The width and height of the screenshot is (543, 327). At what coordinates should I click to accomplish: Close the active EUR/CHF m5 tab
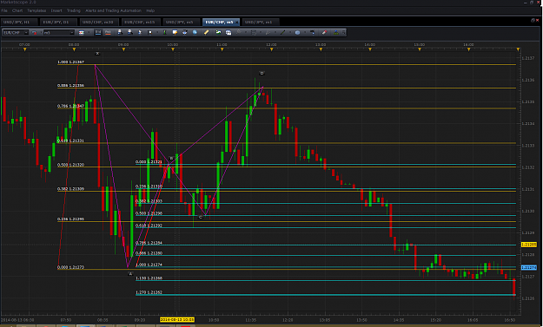coord(236,23)
